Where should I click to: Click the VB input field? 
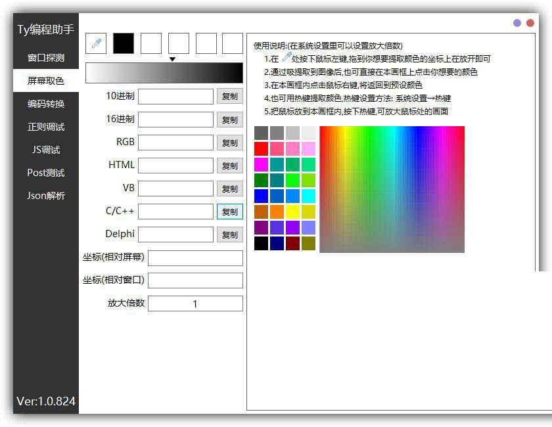pos(175,189)
